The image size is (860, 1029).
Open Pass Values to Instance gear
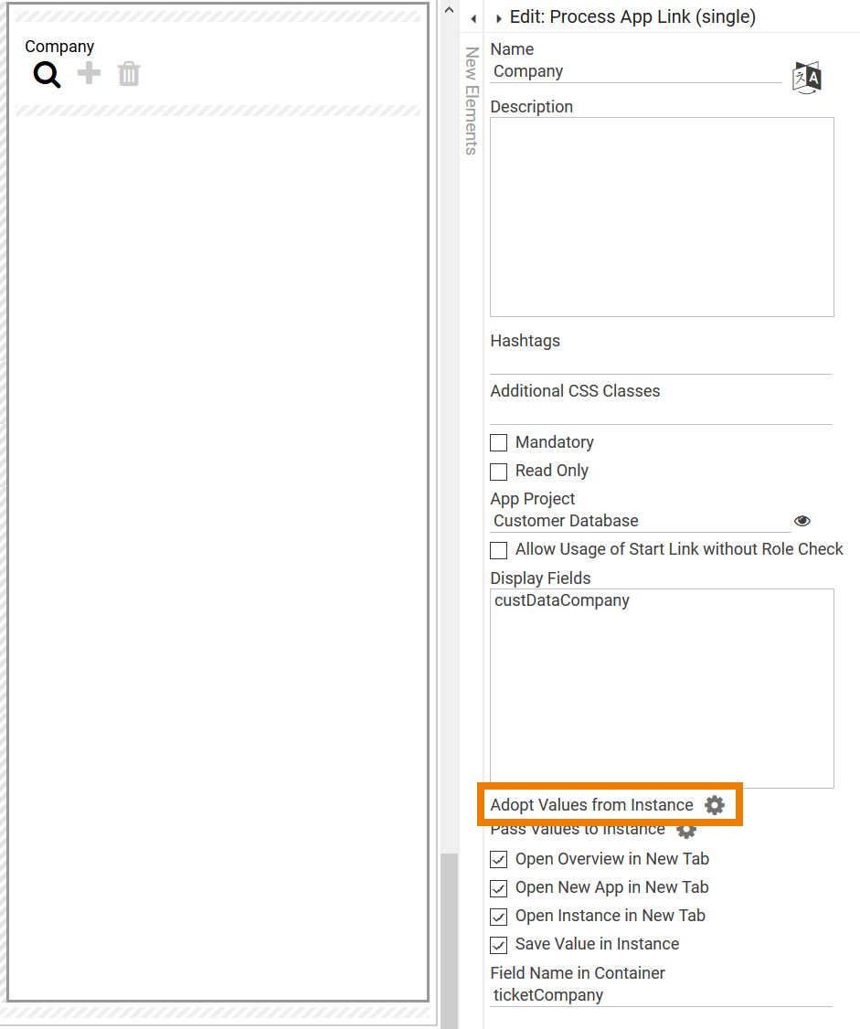pyautogui.click(x=686, y=829)
